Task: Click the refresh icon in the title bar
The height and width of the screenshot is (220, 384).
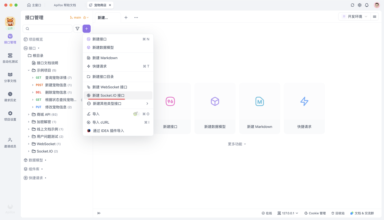Action: [352, 5]
